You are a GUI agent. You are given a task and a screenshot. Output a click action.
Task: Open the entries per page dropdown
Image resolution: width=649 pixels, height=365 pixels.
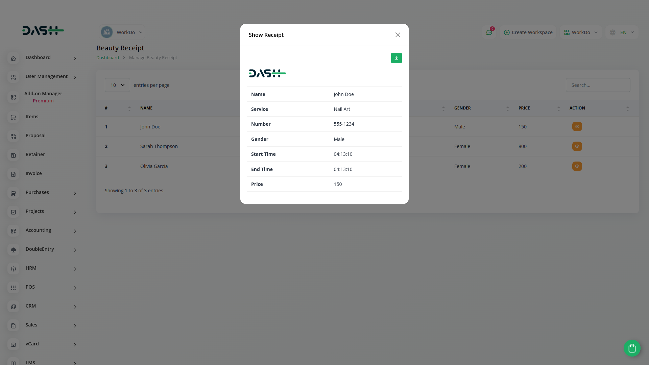[x=117, y=85]
